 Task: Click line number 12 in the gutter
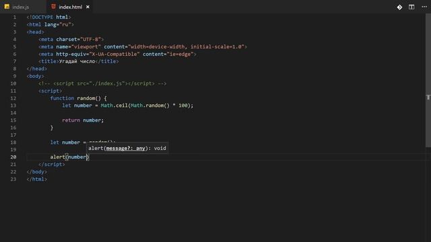pyautogui.click(x=13, y=98)
